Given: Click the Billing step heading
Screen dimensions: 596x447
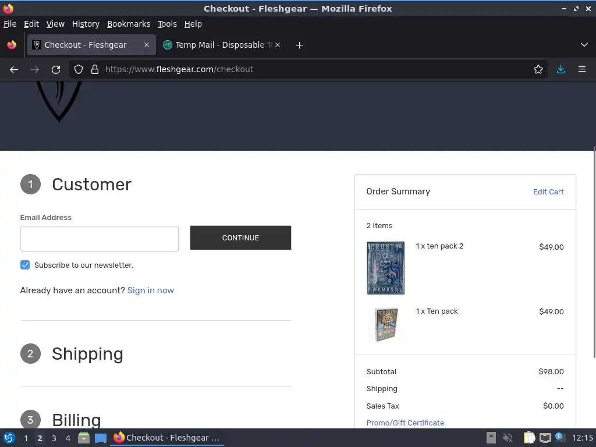Looking at the screenshot, I should point(76,420).
